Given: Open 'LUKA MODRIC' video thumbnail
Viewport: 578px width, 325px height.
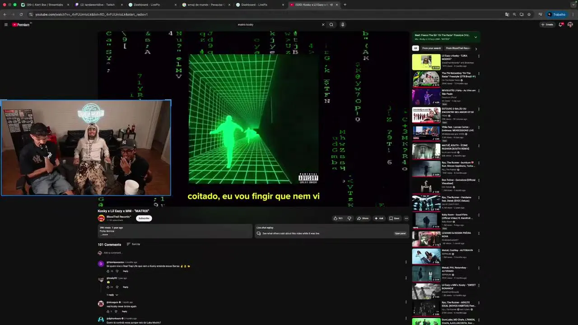Looking at the screenshot, I should 426,62.
